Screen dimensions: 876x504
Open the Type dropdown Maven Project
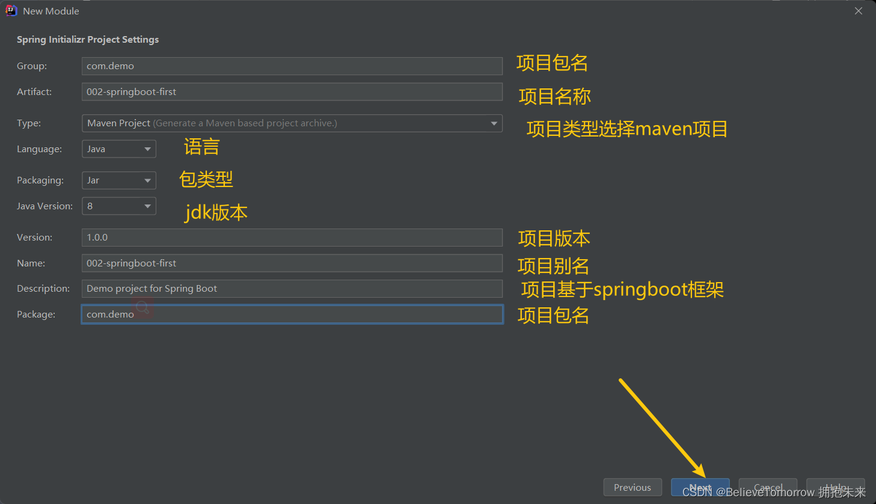292,123
